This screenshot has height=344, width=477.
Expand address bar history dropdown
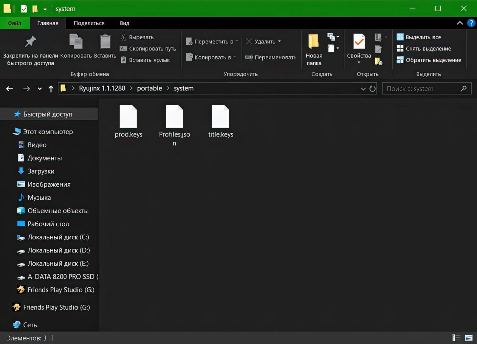[363, 89]
